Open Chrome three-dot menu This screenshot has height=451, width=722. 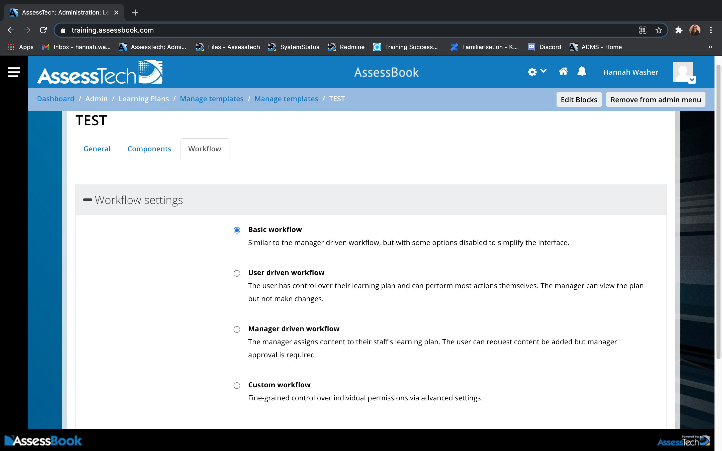tap(711, 30)
